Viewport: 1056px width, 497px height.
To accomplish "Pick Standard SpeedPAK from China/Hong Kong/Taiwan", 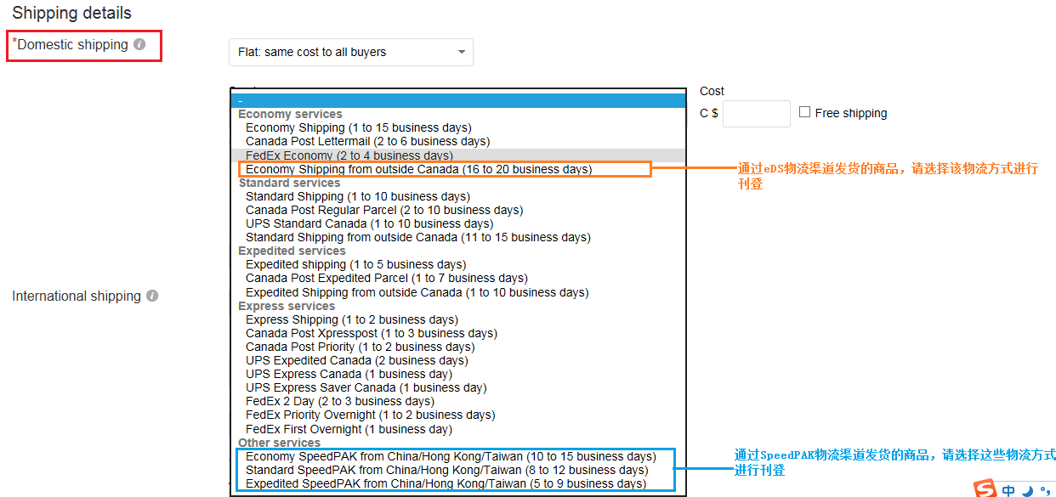I will [446, 470].
